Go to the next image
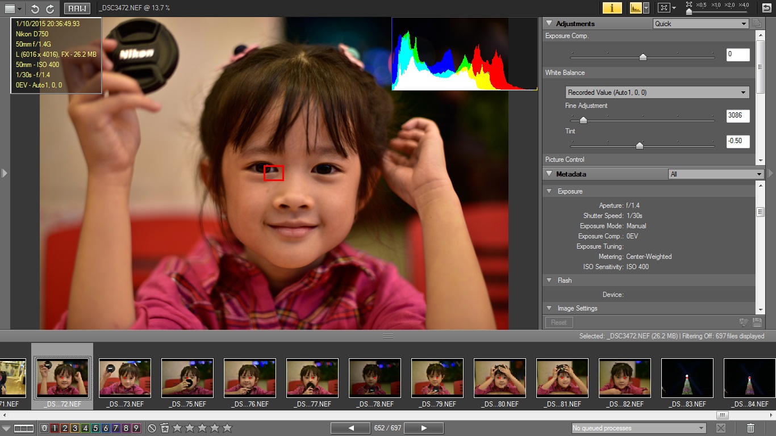 tap(424, 428)
